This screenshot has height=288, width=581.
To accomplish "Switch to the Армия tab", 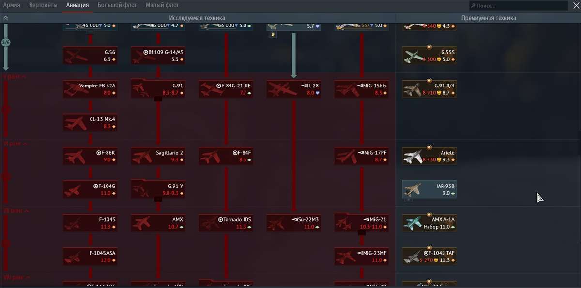I will tap(12, 6).
